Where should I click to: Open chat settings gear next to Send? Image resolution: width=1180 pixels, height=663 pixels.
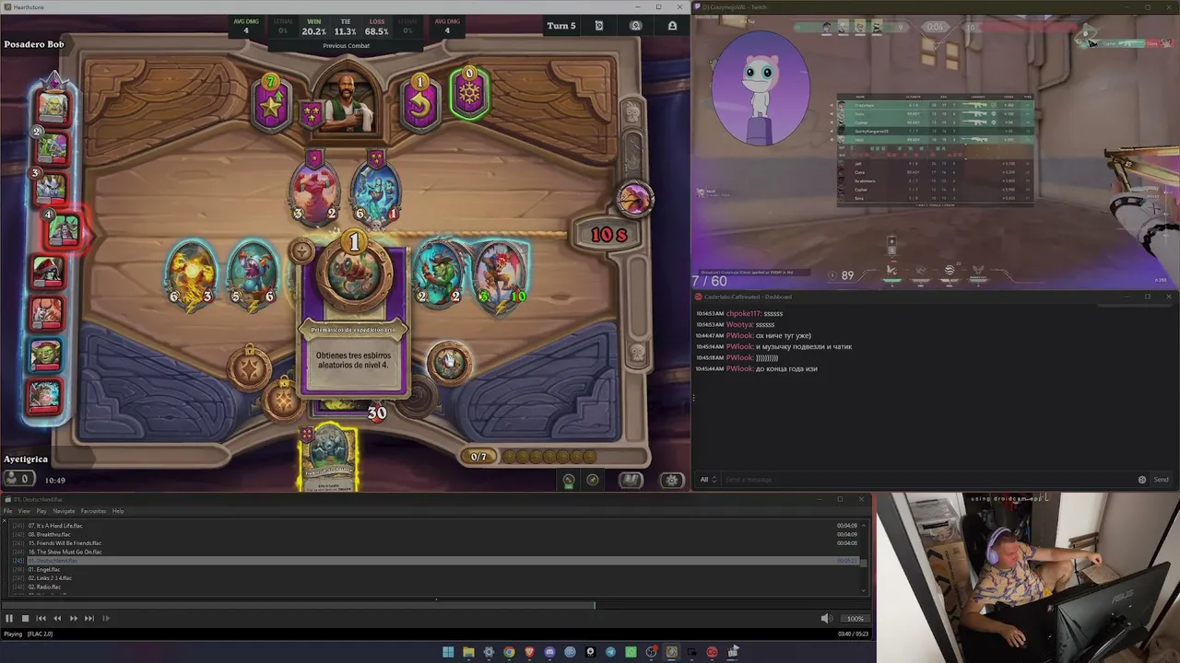1142,480
